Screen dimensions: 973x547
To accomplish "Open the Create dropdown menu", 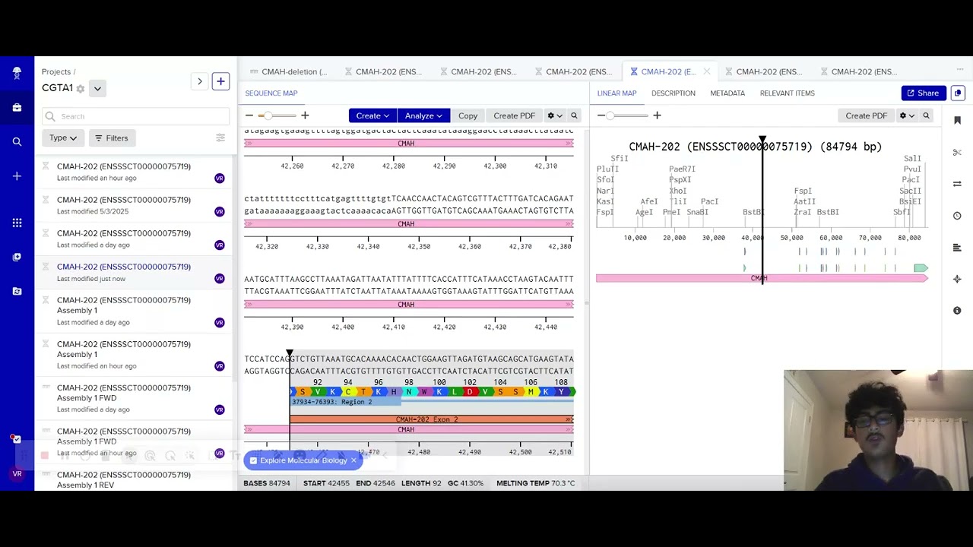I will 372,115.
